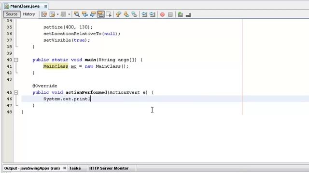
Task: Open the HTTP Server Monitor tab
Action: point(109,168)
